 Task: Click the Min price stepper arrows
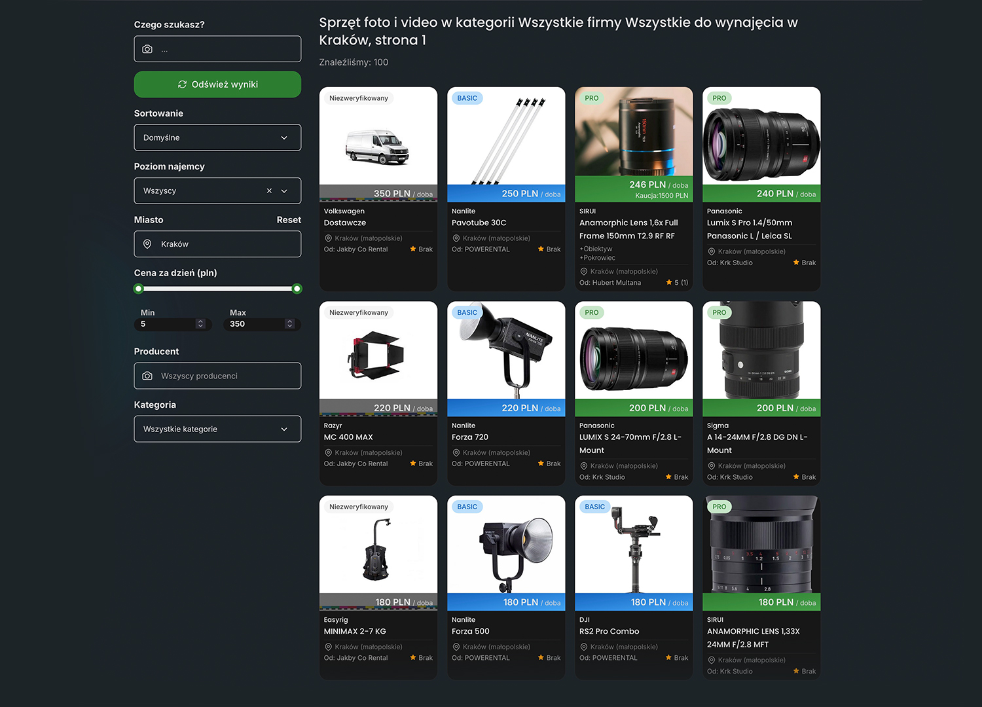tap(200, 324)
